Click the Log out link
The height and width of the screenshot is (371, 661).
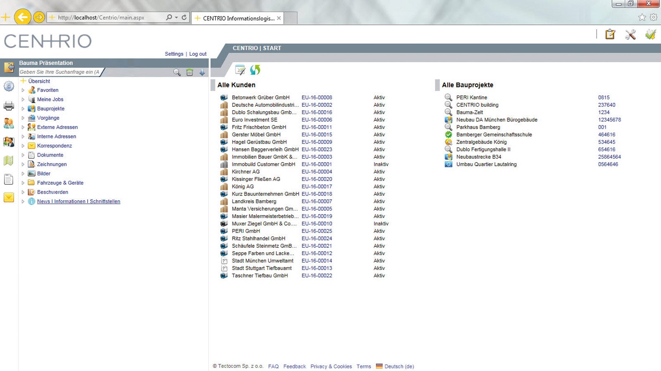pos(198,54)
